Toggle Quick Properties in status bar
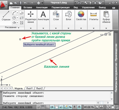 pyautogui.click(x=79, y=107)
